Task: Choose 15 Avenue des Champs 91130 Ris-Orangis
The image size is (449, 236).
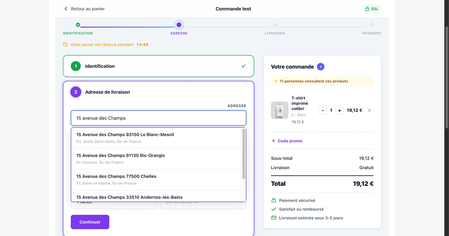Action: [156, 159]
